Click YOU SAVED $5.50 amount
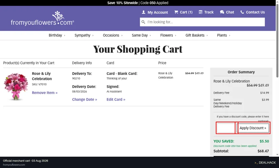 click(x=264, y=142)
